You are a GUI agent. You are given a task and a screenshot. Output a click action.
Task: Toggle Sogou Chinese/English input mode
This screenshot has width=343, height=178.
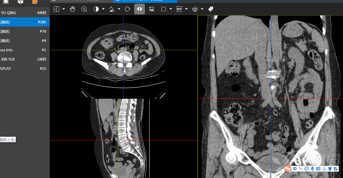tap(295, 169)
